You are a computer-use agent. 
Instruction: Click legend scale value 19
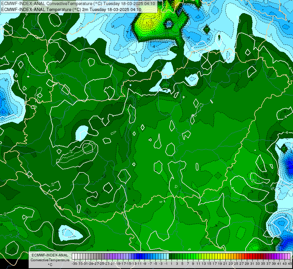220,264
